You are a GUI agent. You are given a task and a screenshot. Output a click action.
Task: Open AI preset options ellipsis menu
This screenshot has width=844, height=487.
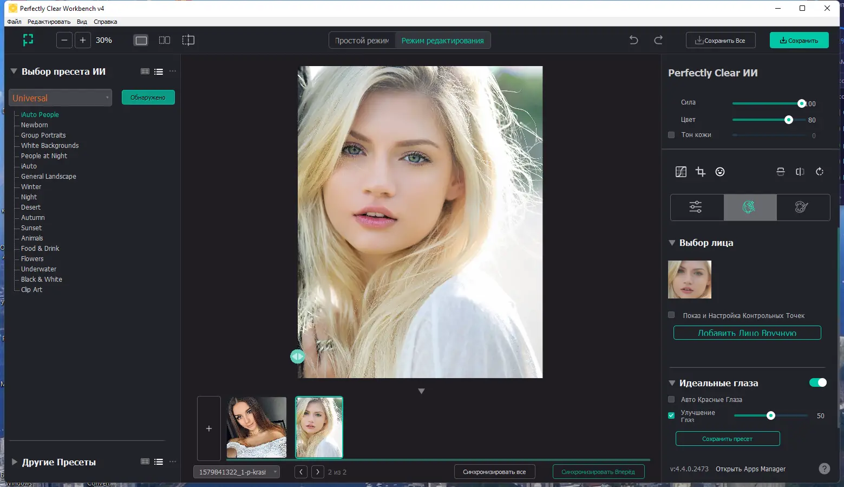[x=173, y=72]
